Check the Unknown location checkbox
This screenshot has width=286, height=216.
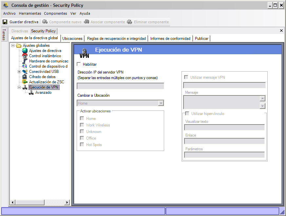[x=82, y=132]
